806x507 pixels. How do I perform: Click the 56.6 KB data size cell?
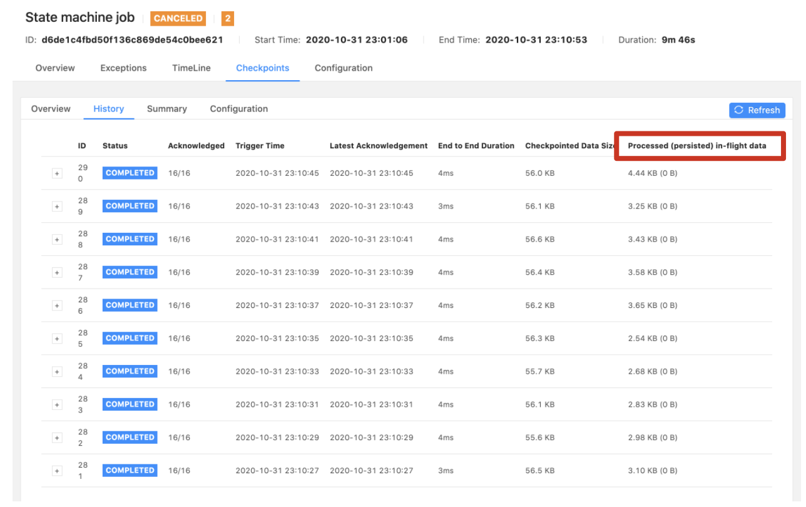540,239
